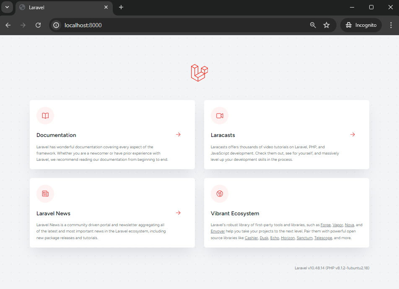Viewport: 399px width, 289px height.
Task: Follow the arrow on the Documentation card
Action: pyautogui.click(x=178, y=134)
